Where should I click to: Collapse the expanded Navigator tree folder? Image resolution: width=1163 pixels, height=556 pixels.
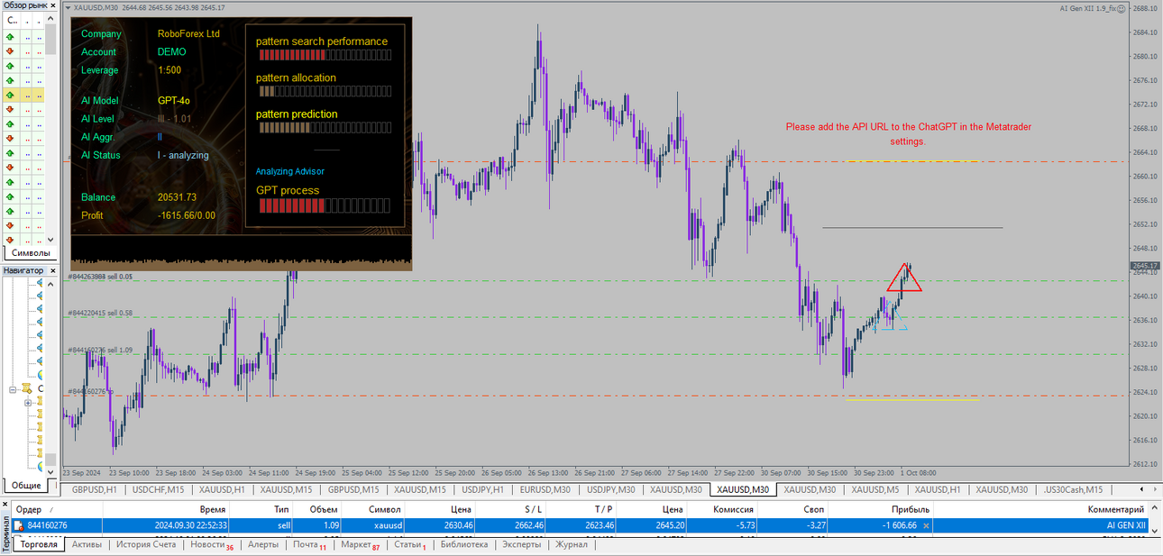[x=14, y=389]
